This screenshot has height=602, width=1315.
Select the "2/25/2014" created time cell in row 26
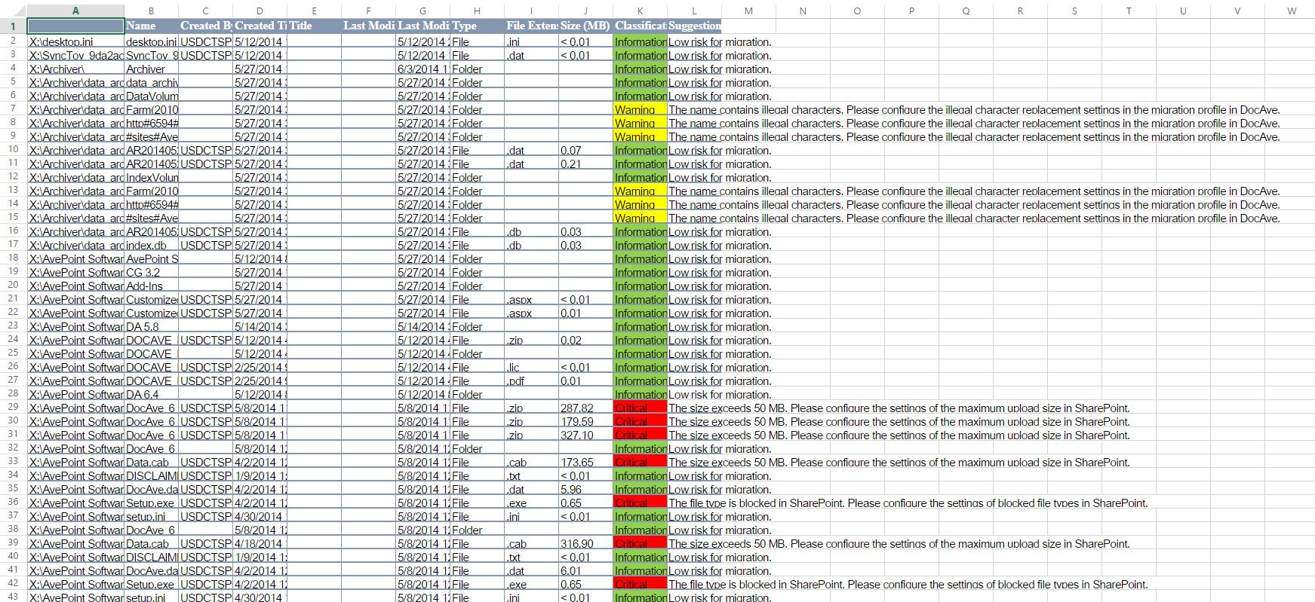coord(260,367)
